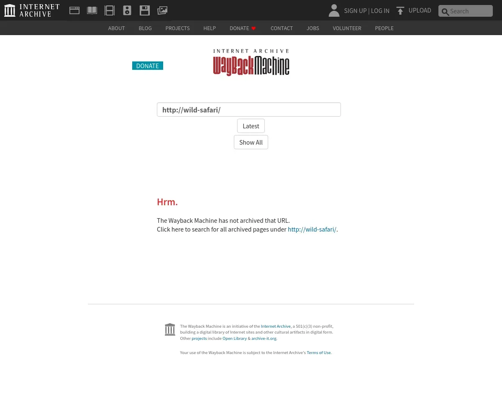502x418 pixels.
Task: Click the SIGN UP link
Action: tap(355, 11)
